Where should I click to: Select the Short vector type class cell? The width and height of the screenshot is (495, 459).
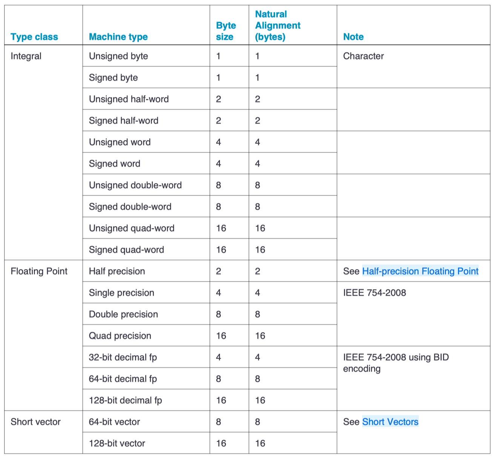35,422
